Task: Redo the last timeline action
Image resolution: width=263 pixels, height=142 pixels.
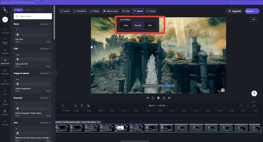Action: click(69, 105)
